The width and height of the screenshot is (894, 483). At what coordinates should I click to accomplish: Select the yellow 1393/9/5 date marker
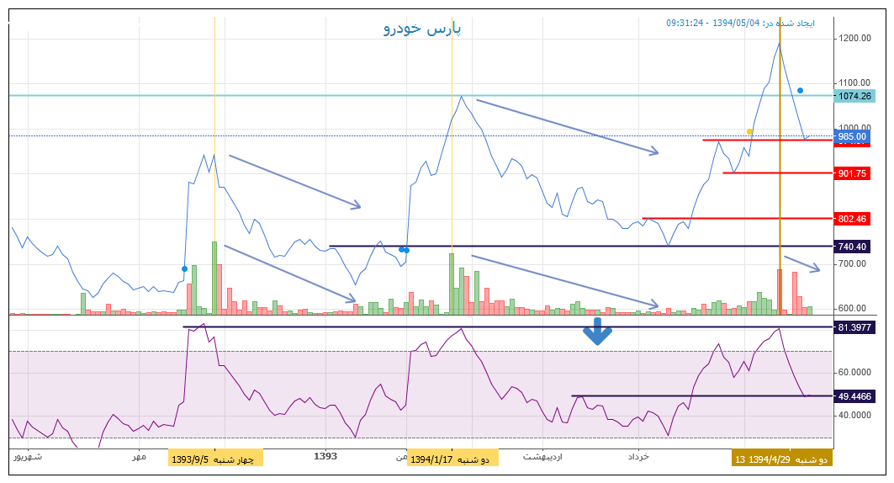(215, 459)
